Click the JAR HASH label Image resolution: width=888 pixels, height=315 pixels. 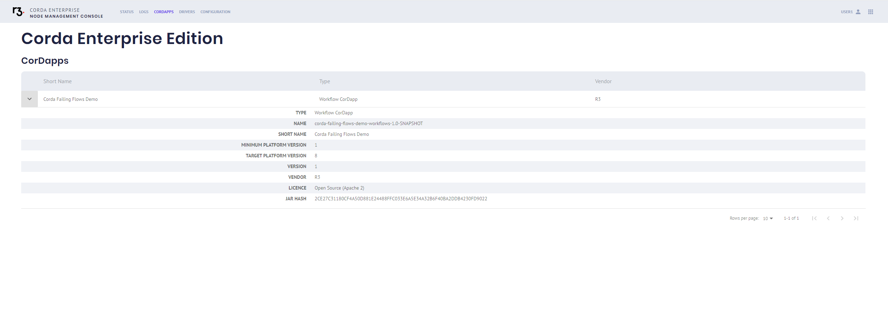(296, 199)
